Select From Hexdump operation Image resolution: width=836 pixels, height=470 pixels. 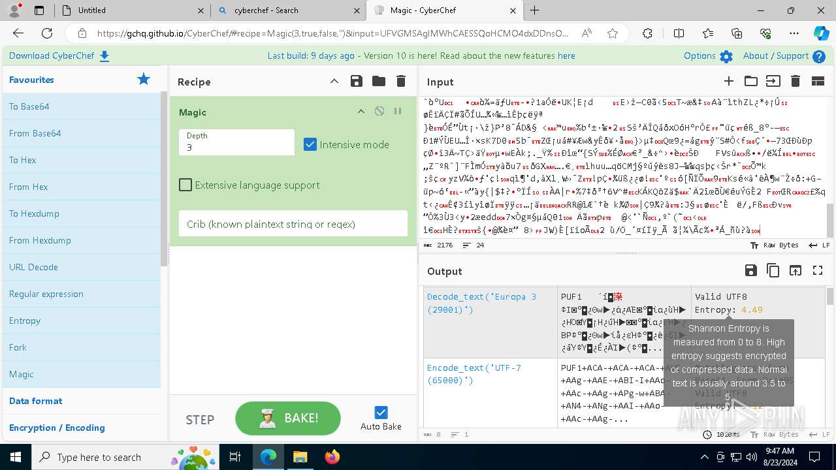[x=82, y=240]
